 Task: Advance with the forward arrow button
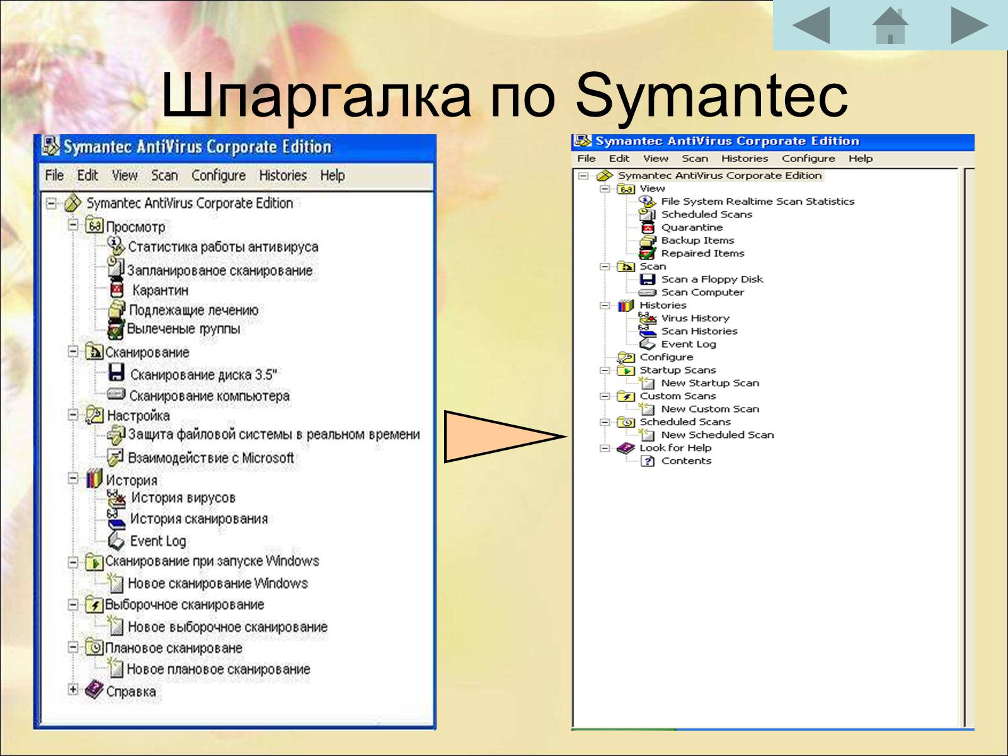[x=969, y=25]
